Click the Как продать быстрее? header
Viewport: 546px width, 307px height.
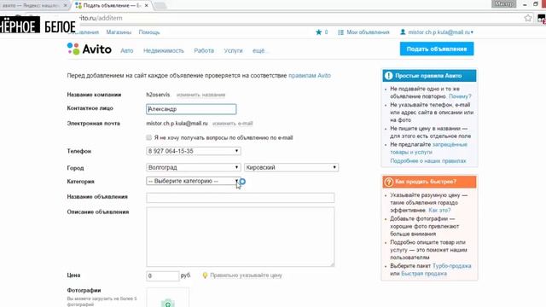tap(429, 182)
